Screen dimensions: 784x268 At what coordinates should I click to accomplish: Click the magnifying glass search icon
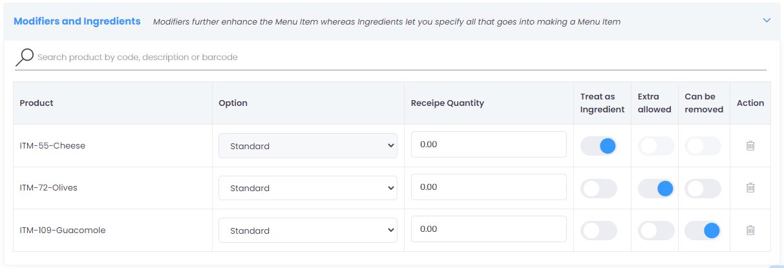[x=25, y=57]
